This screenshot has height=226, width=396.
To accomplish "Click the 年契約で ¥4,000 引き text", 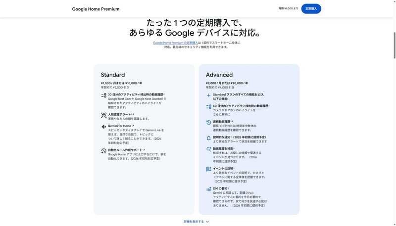I will [x=220, y=87].
